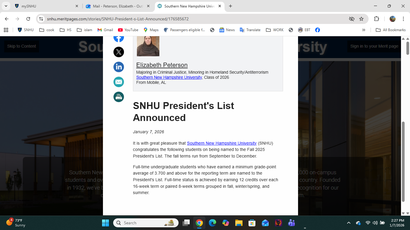Image resolution: width=410 pixels, height=230 pixels.
Task: Open the WORK bookmarks folder
Action: [275, 30]
